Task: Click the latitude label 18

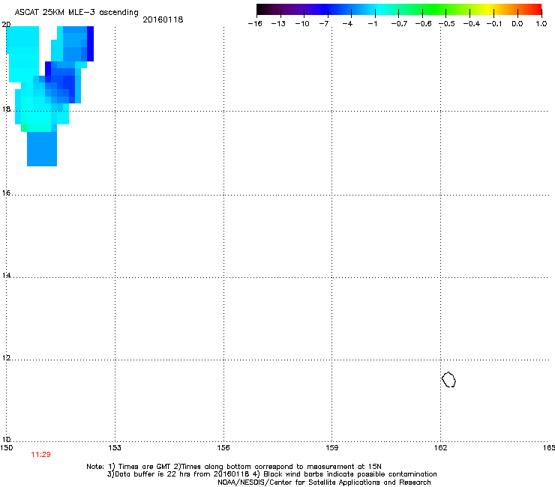Action: coord(6,109)
